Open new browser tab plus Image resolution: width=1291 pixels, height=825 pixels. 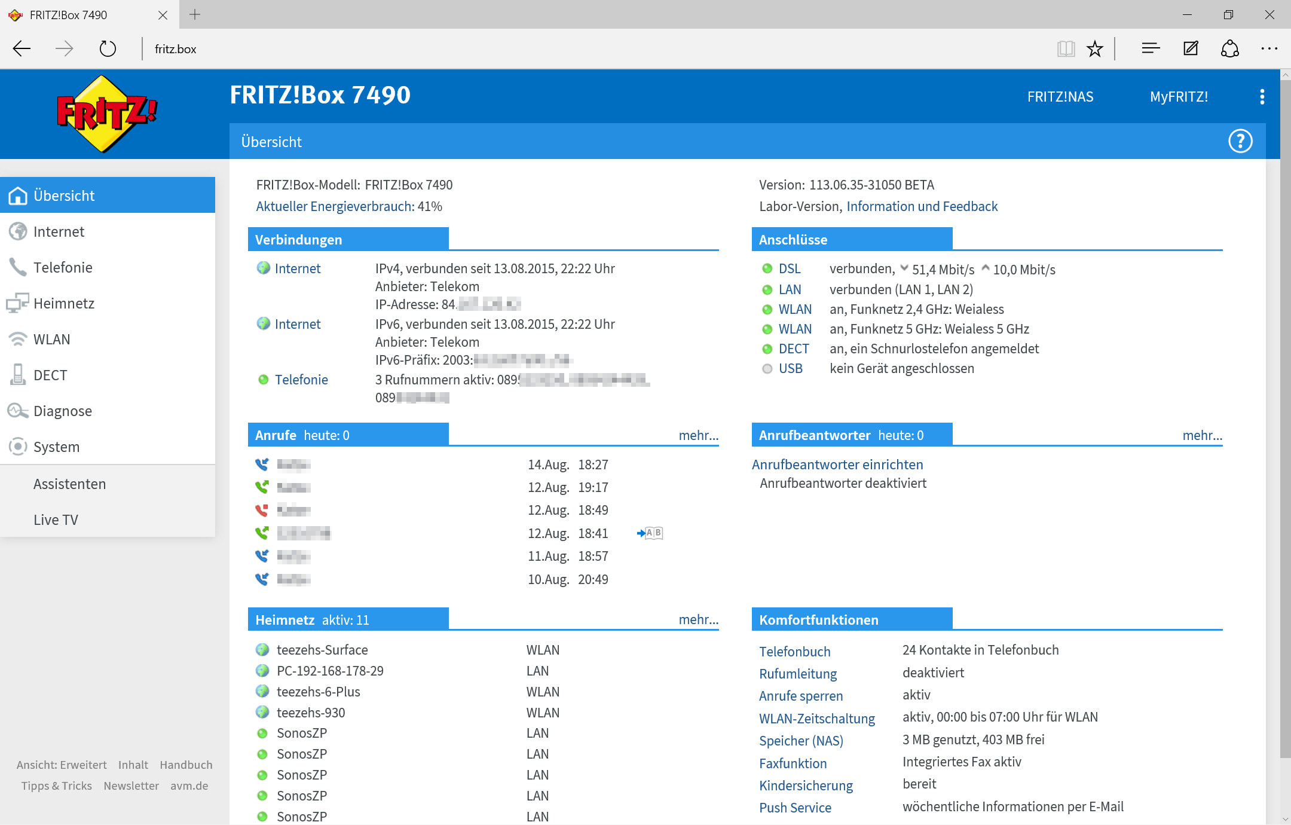[195, 14]
